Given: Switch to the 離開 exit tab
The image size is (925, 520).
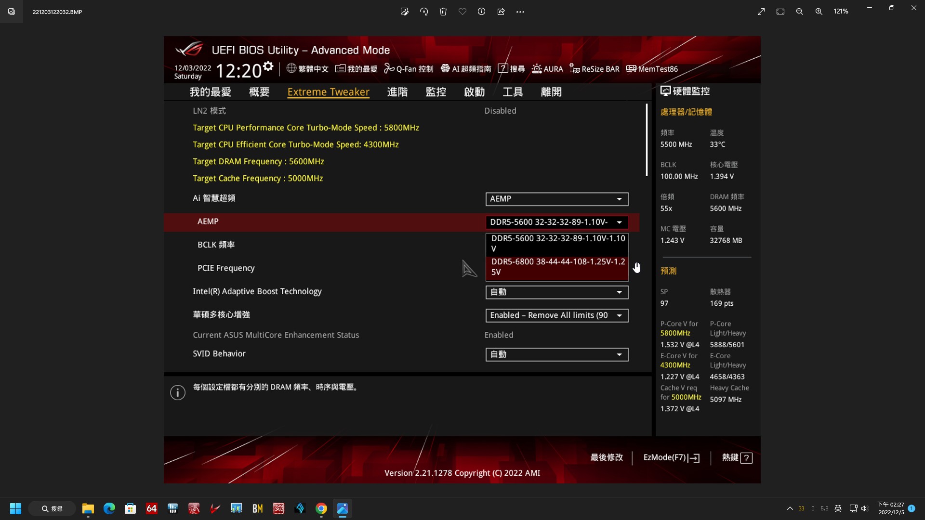Looking at the screenshot, I should click(551, 92).
